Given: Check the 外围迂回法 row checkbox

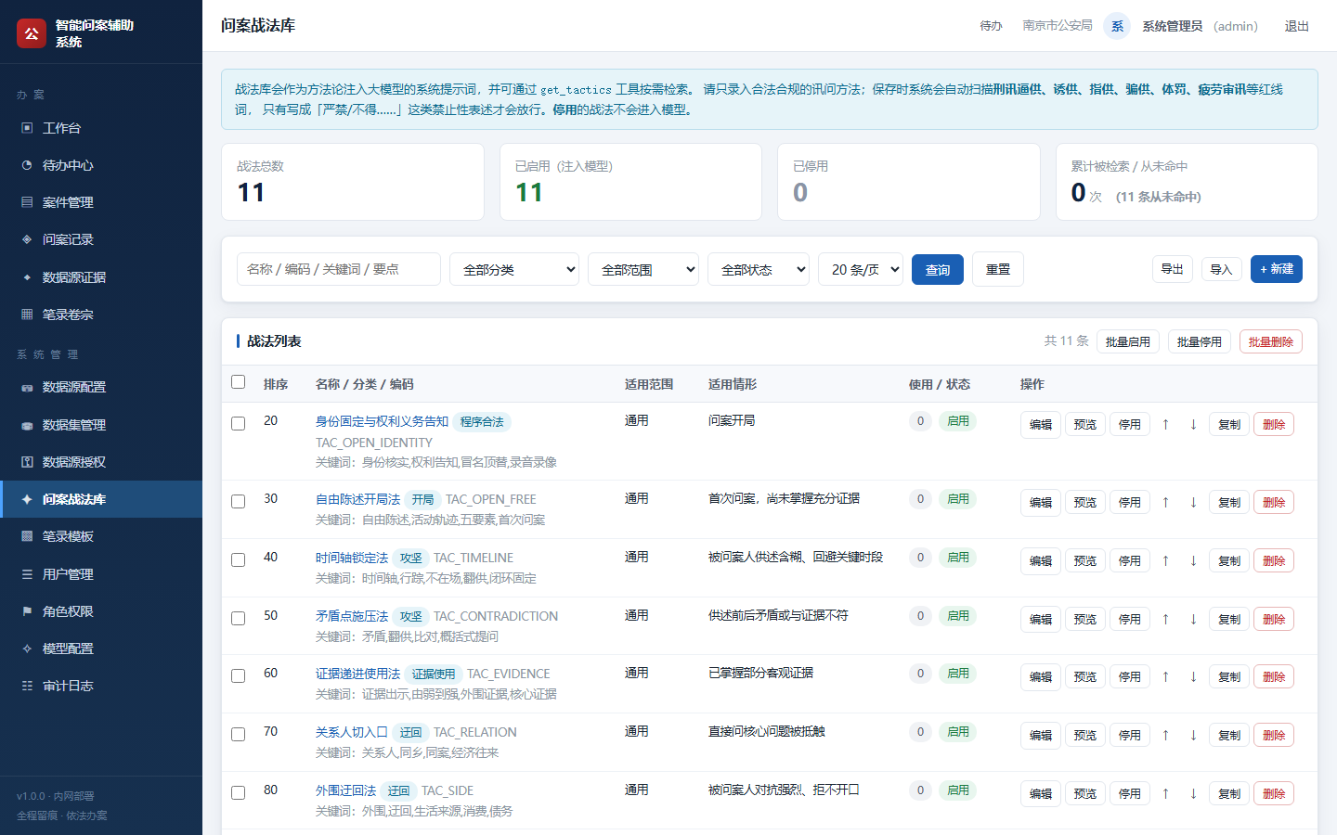Looking at the screenshot, I should (238, 792).
